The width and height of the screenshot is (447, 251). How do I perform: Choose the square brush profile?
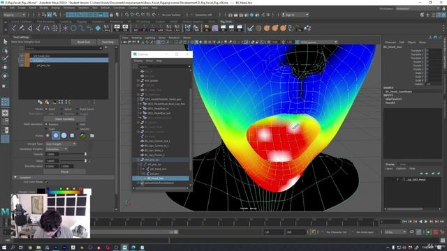(72, 136)
